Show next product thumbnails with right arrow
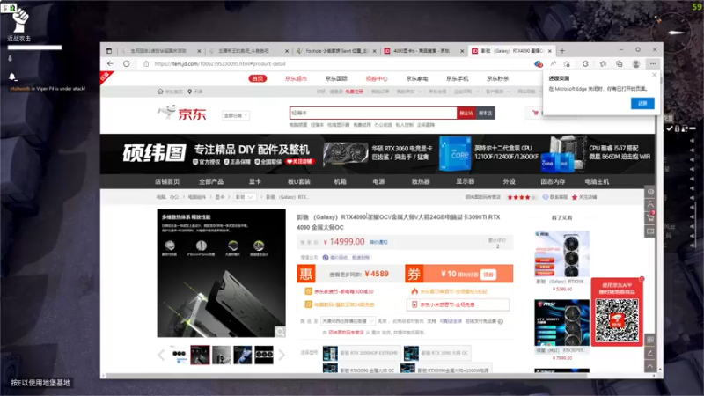The image size is (704, 396). point(282,355)
